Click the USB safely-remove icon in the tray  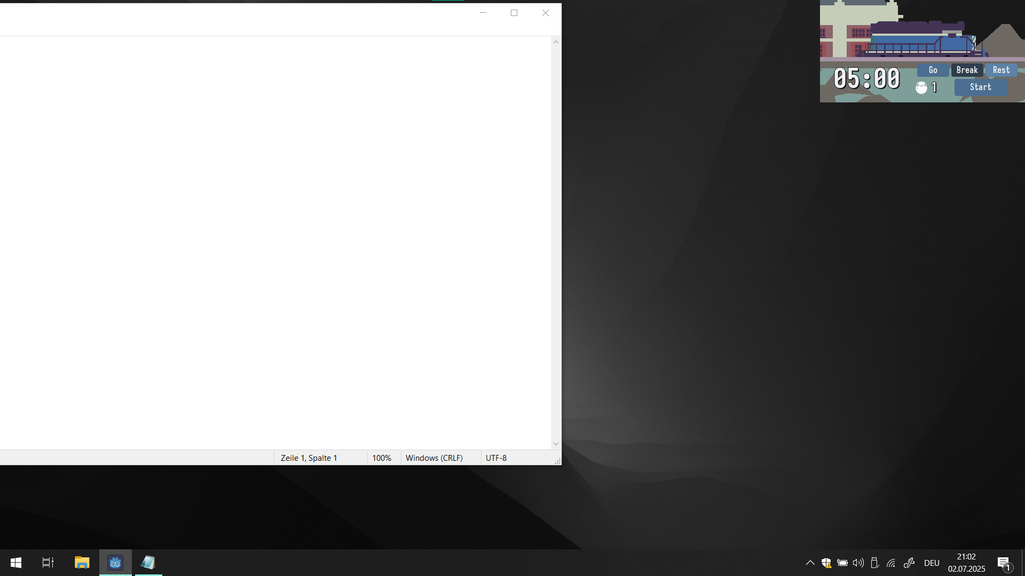[x=874, y=563]
